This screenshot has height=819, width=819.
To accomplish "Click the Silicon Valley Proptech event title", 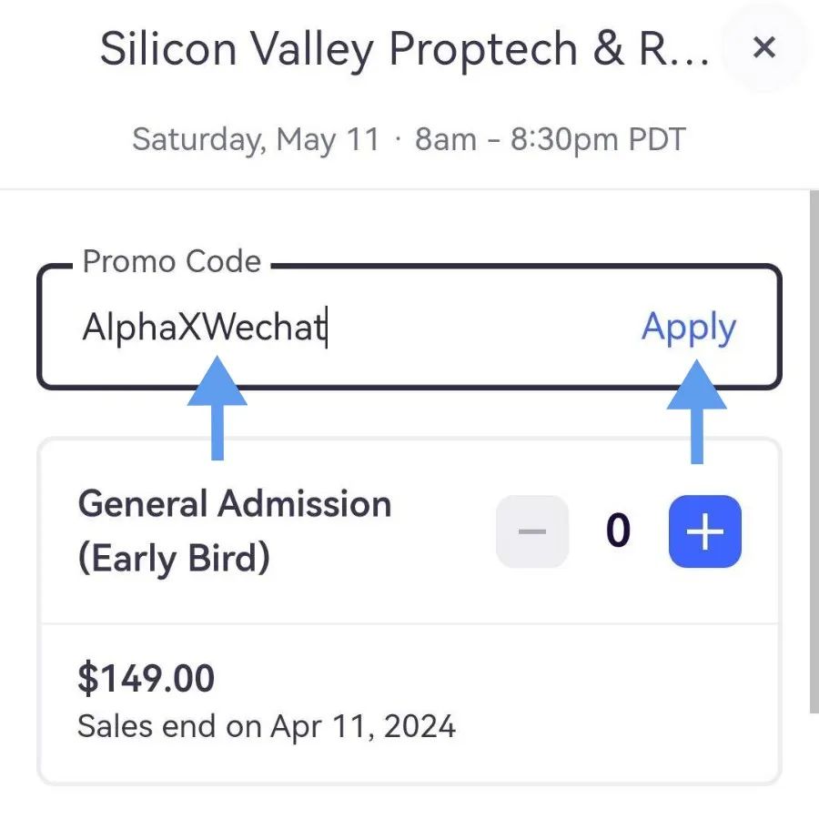I will tap(404, 49).
